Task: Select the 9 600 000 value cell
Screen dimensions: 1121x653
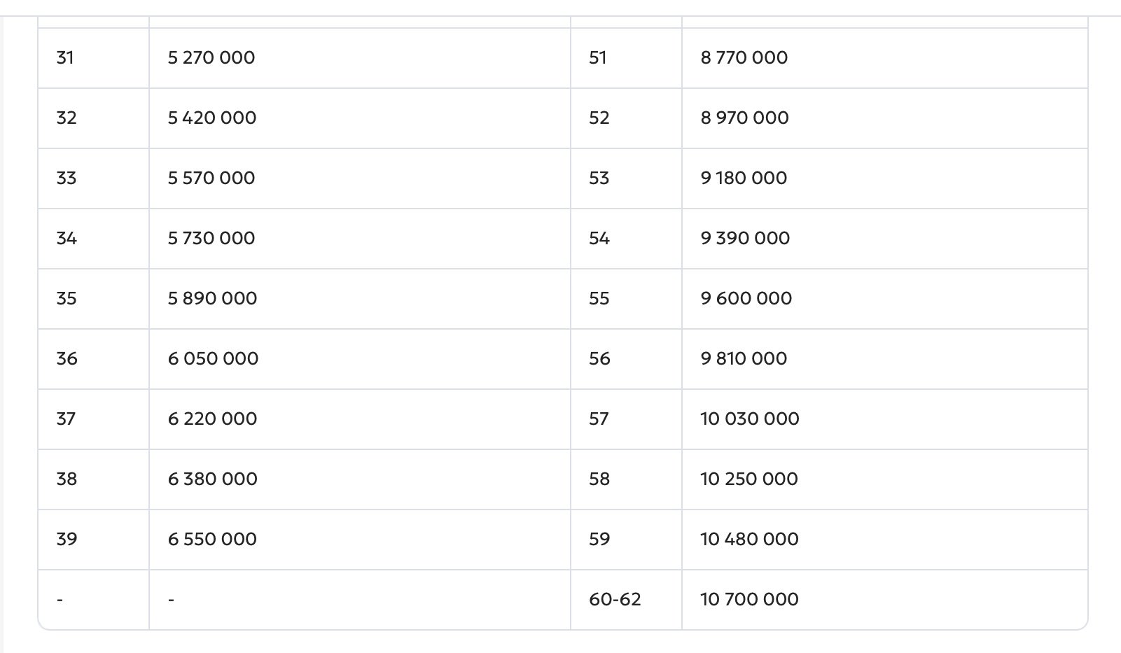Action: [746, 298]
